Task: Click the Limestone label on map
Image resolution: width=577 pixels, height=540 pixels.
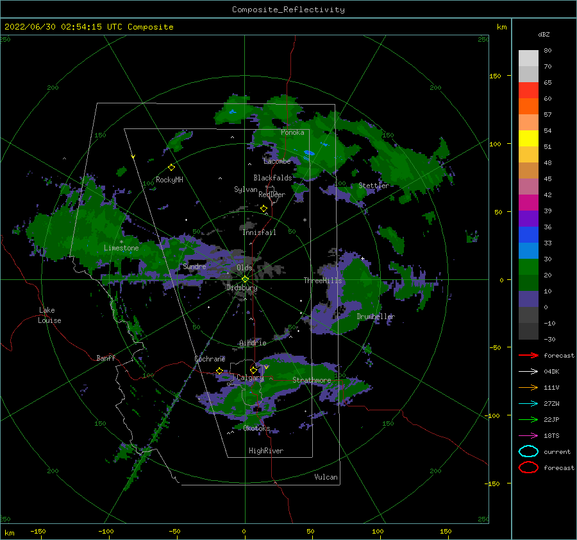Action: [x=121, y=248]
